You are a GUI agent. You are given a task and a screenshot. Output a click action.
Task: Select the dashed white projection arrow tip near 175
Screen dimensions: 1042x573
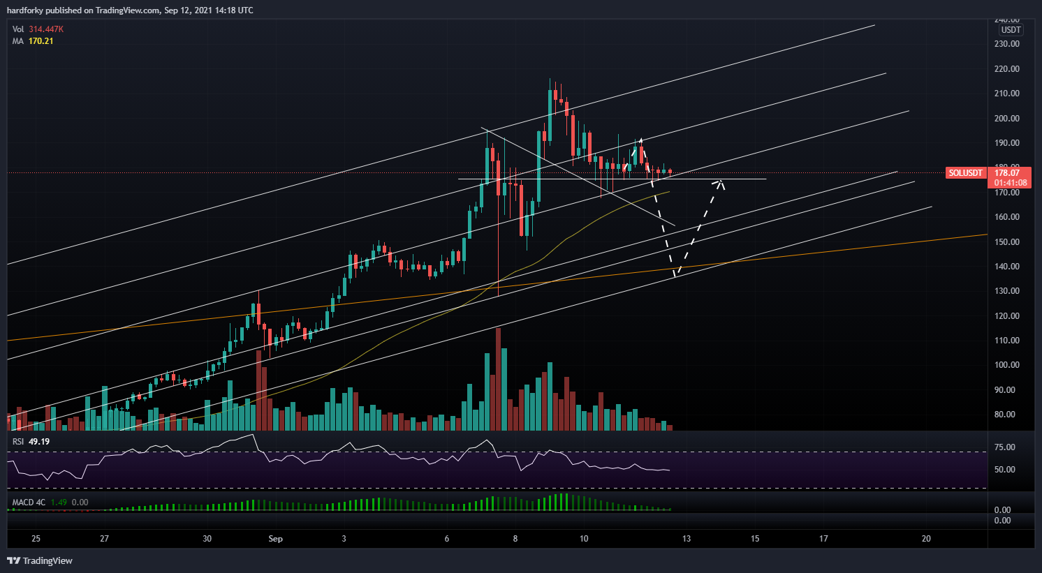click(719, 183)
